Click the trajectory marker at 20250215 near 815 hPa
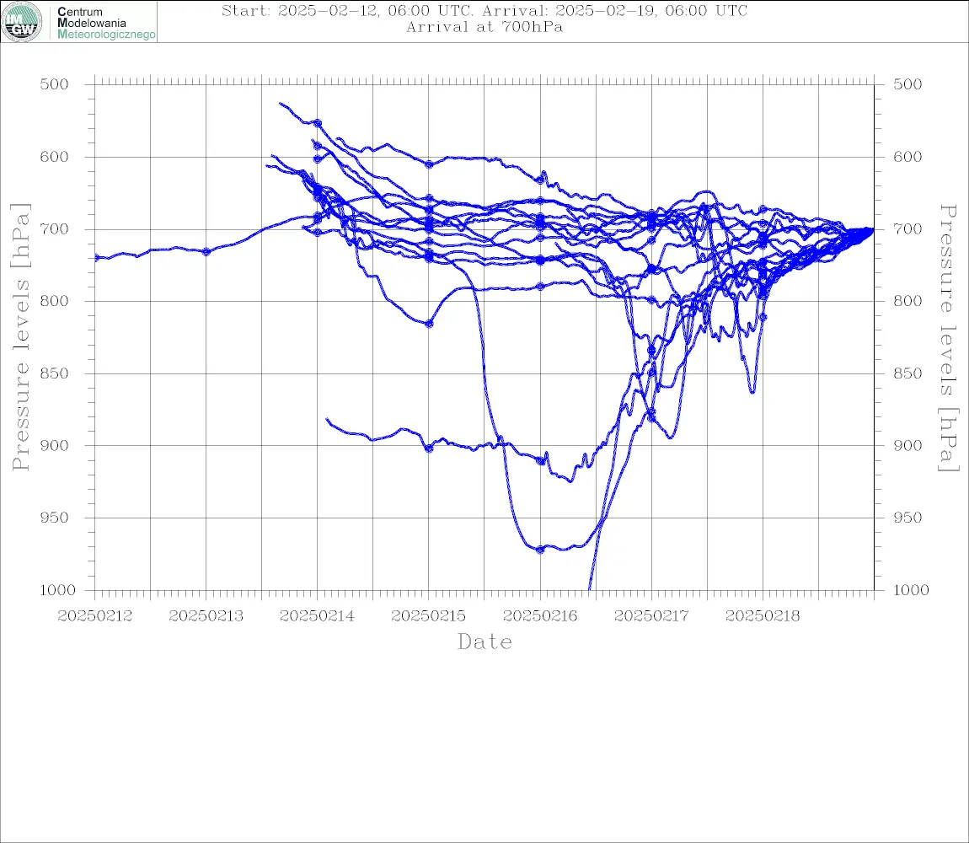Screen dimensions: 969x843 429,324
